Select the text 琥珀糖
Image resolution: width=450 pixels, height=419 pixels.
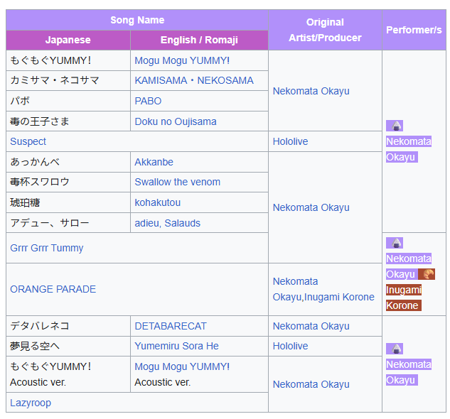pos(25,202)
